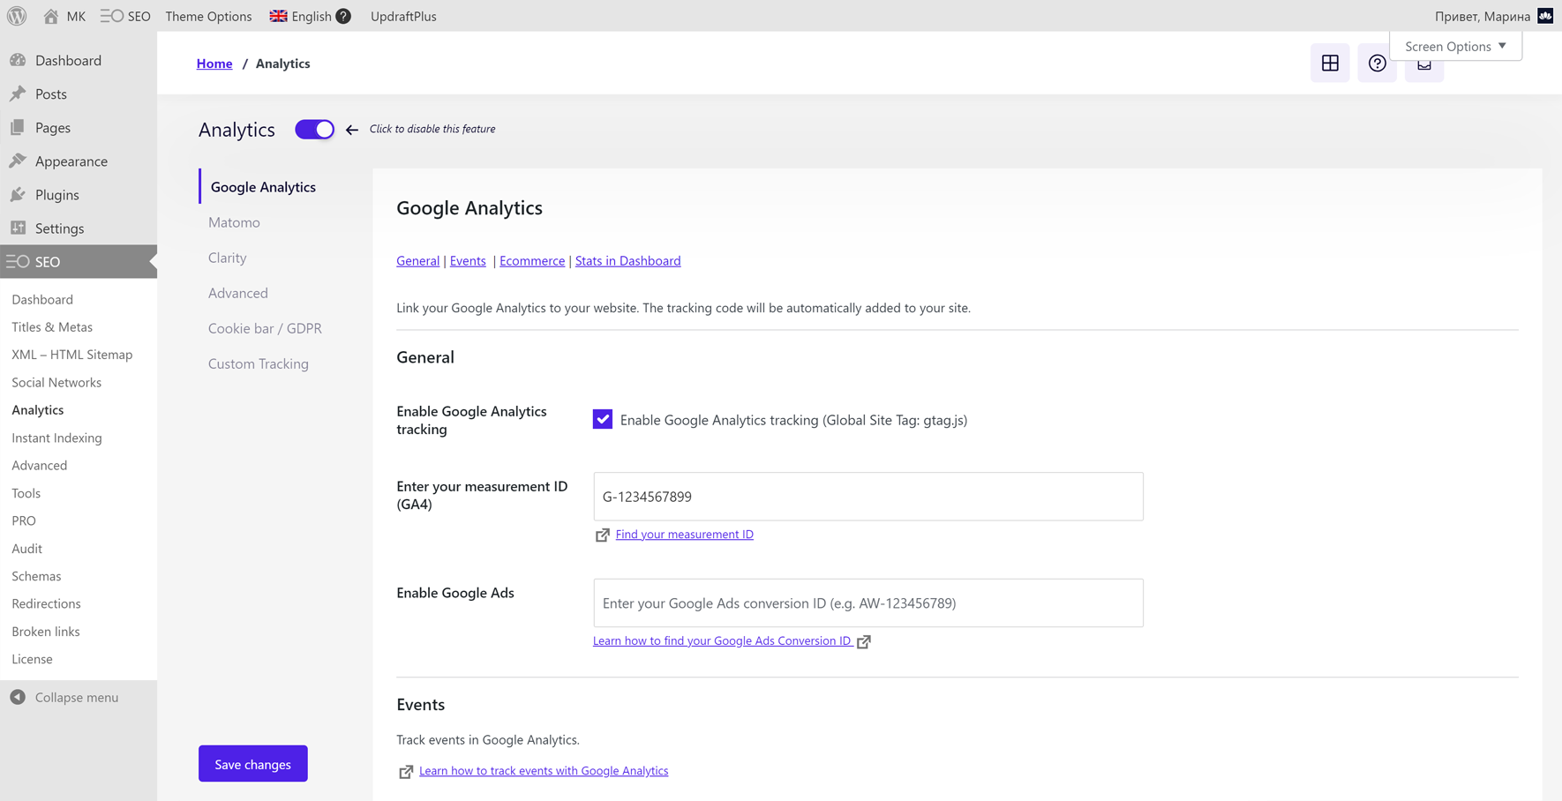Open Find your measurement ID link
The image size is (1562, 801).
coord(684,534)
